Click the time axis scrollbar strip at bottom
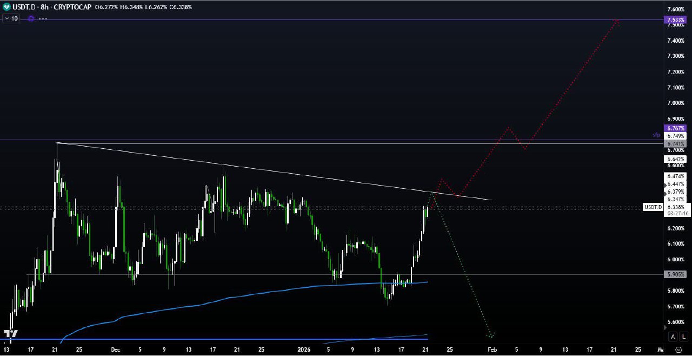 [346, 355]
